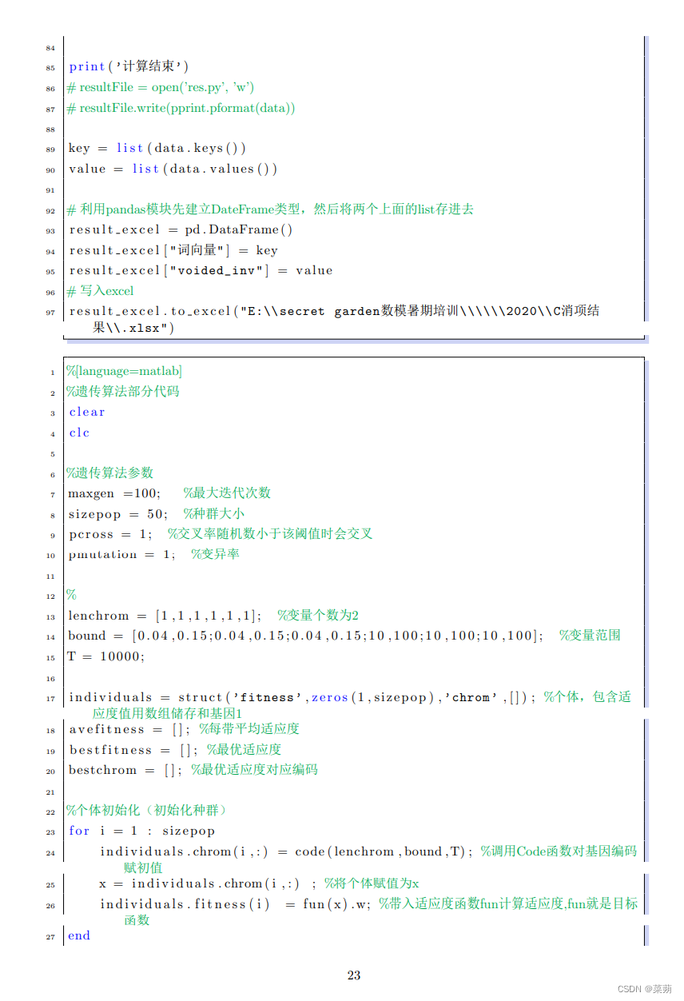Click the bestfitness = [] line
Image resolution: width=684 pixels, height=1001 pixels.
(175, 750)
